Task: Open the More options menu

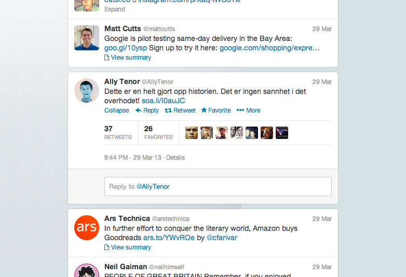Action: 248,110
